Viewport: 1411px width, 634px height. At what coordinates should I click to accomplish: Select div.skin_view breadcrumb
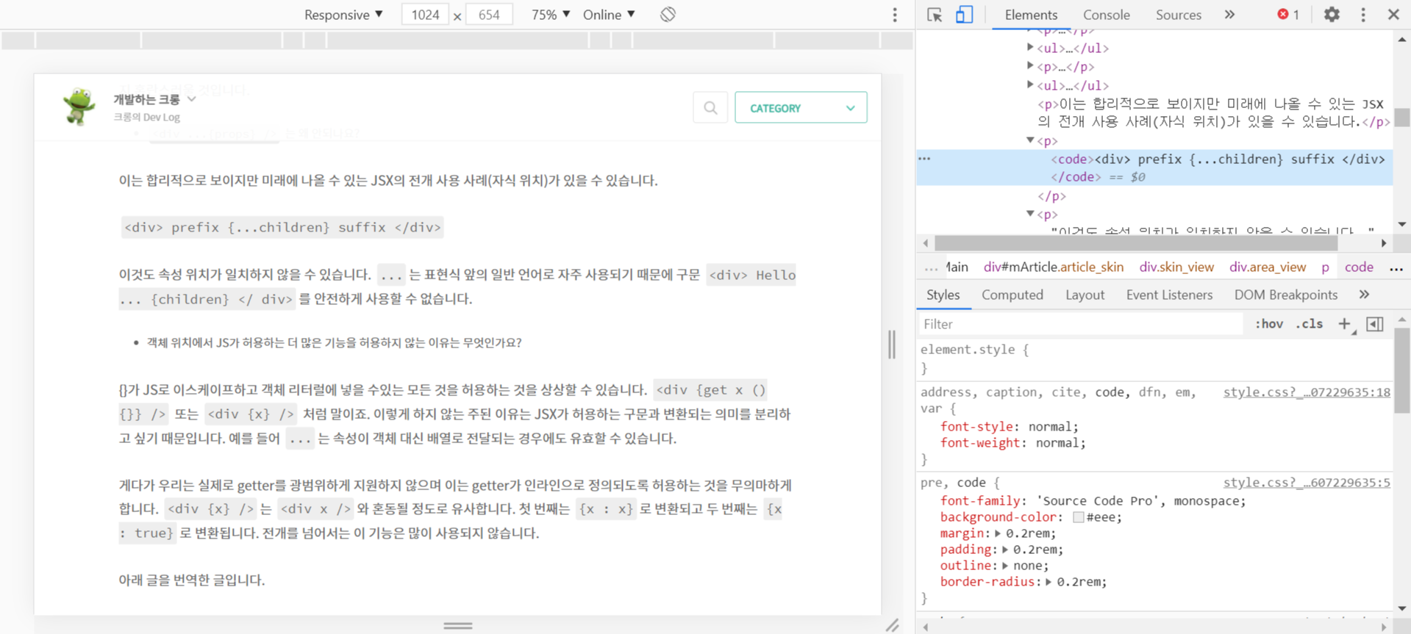(1176, 267)
